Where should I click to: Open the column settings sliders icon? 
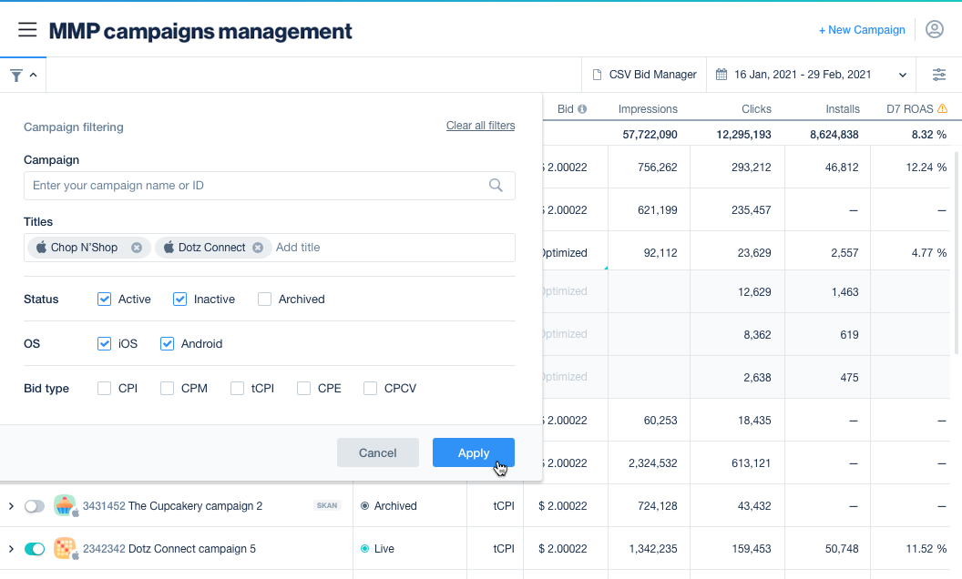pyautogui.click(x=939, y=75)
